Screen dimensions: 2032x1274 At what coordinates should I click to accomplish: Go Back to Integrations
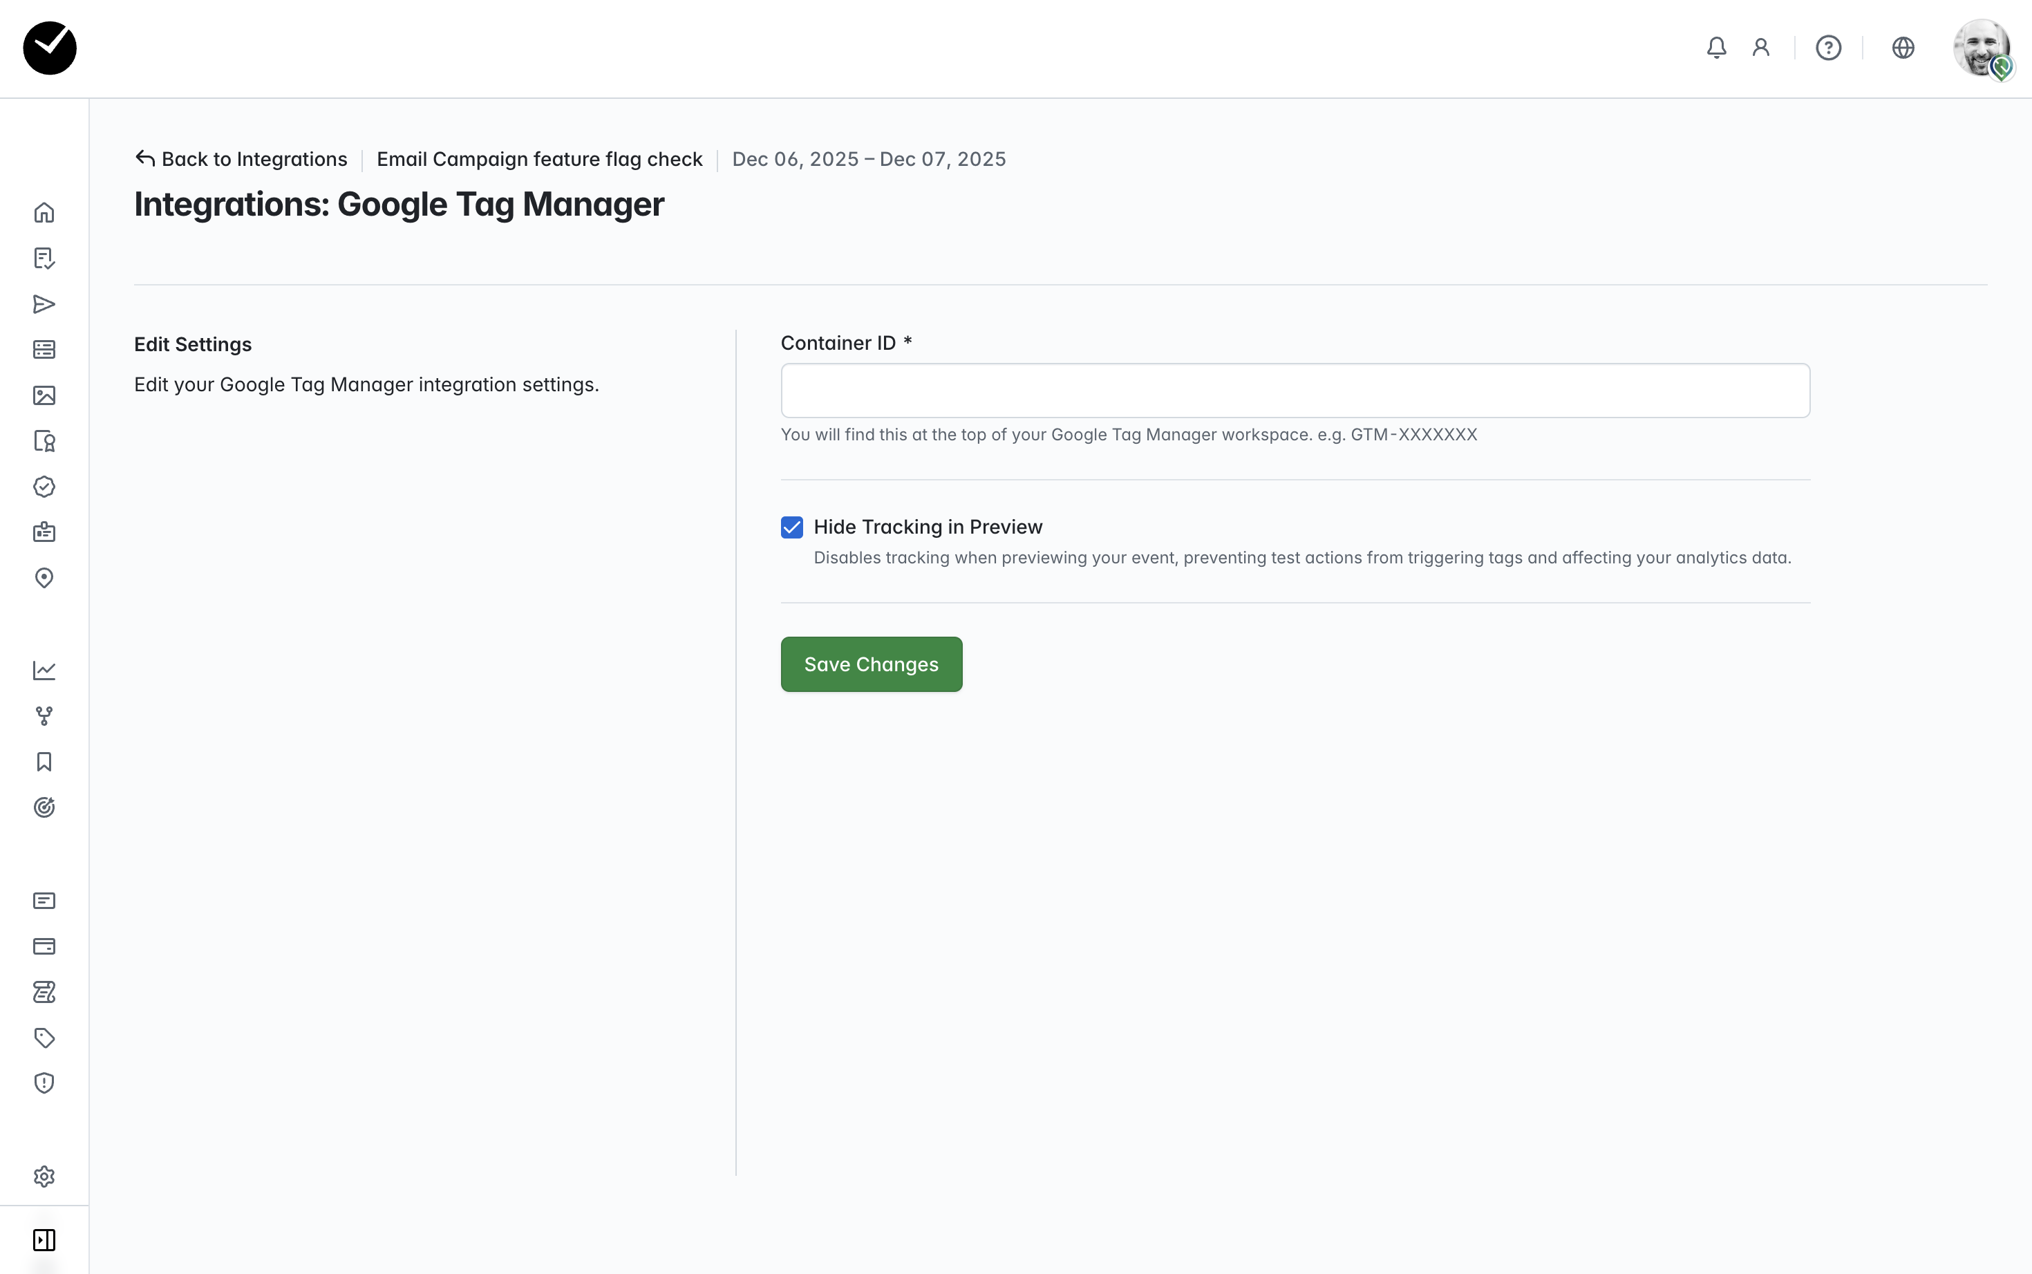click(x=241, y=159)
